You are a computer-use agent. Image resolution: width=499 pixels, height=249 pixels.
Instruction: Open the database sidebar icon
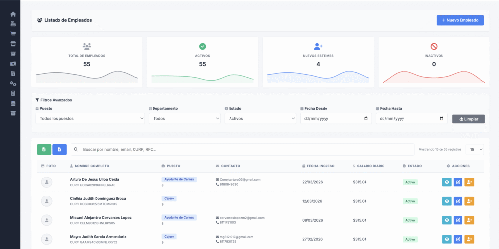pyautogui.click(x=13, y=104)
